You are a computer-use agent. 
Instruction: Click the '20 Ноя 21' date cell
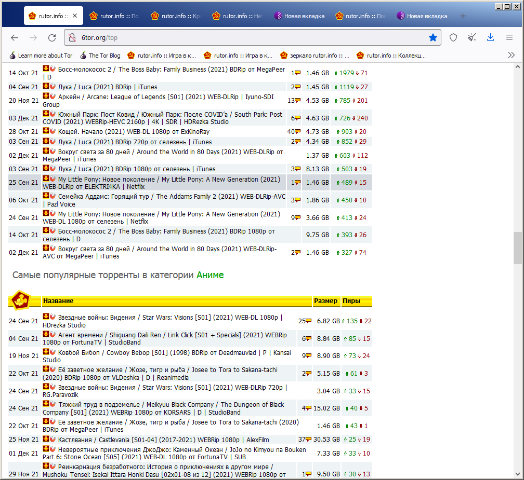[24, 100]
